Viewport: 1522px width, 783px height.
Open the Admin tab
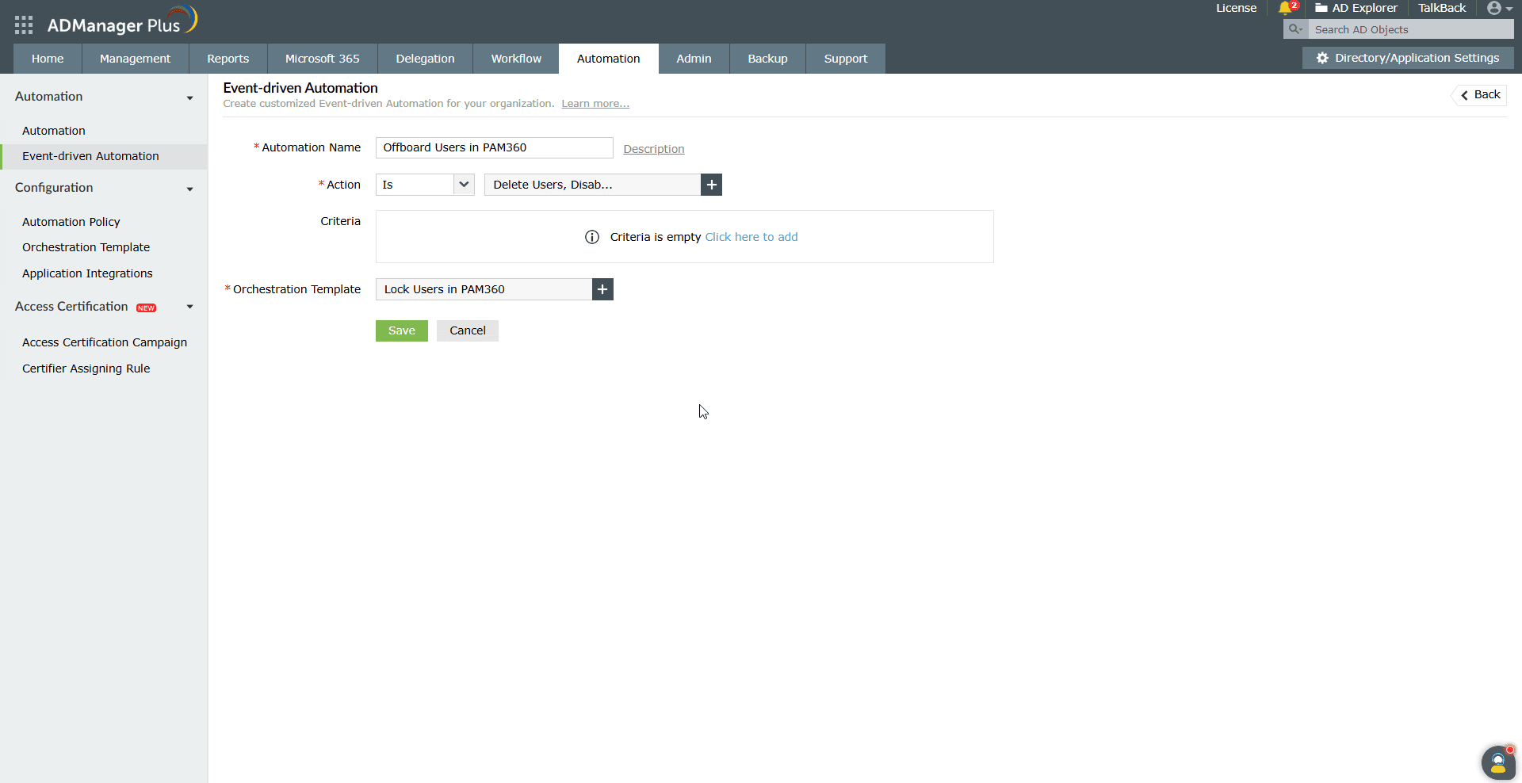point(694,59)
